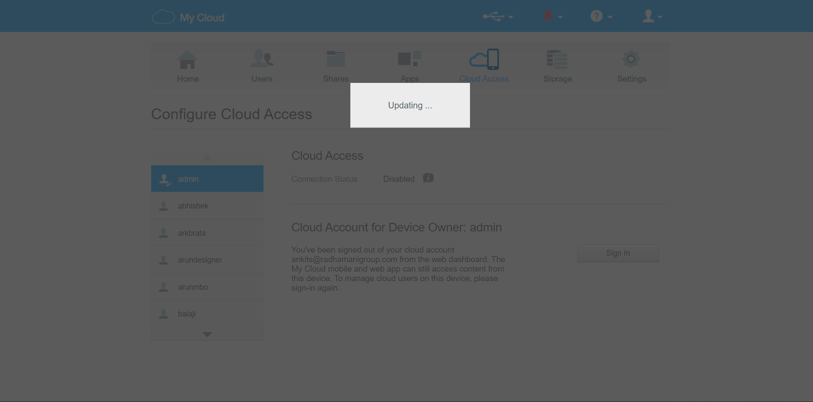Image resolution: width=813 pixels, height=402 pixels.
Task: Expand the help dropdown arrow
Action: pos(610,17)
